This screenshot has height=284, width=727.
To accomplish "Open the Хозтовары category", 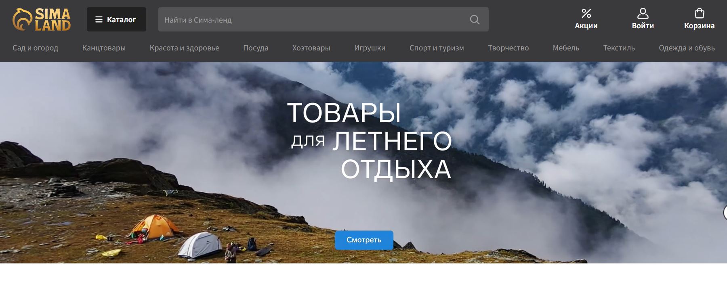I will (x=311, y=48).
